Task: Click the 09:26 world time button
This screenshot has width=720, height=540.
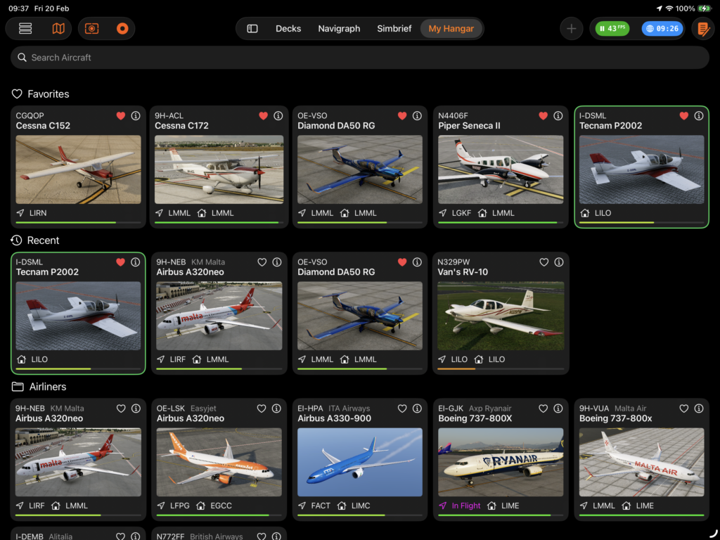Action: (662, 29)
